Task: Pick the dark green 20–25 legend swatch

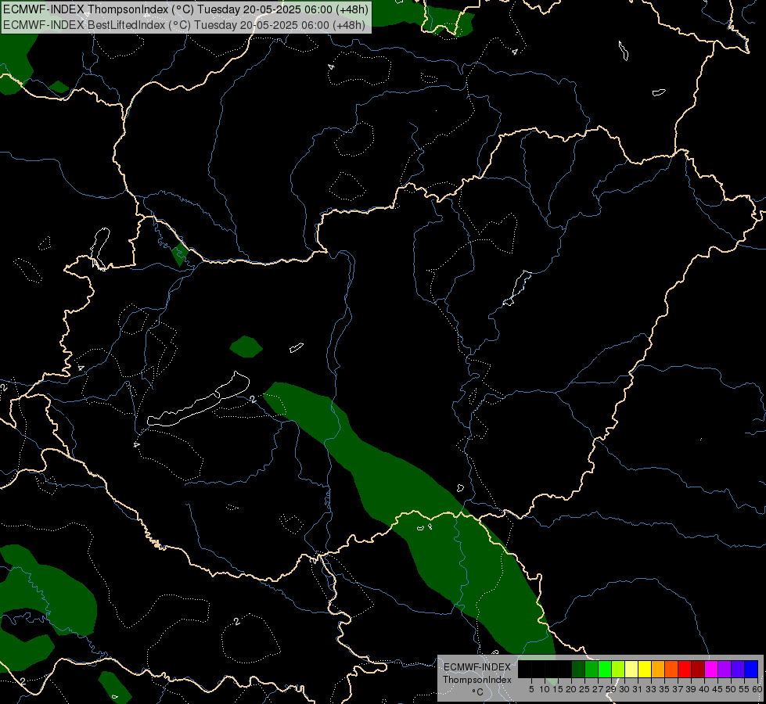Action: click(x=578, y=669)
